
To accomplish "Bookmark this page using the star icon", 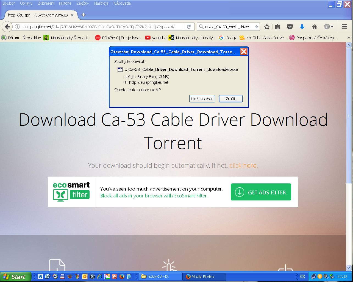I will (x=266, y=27).
